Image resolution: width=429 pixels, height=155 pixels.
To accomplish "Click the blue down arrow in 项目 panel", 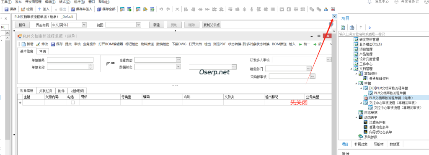I will click(370, 27).
